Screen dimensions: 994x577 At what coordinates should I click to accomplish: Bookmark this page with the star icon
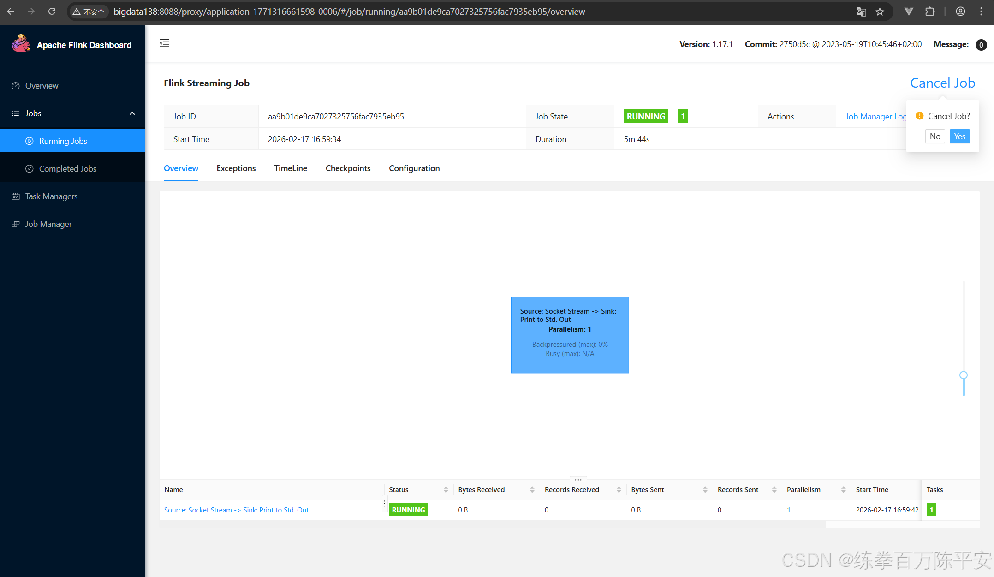(880, 12)
